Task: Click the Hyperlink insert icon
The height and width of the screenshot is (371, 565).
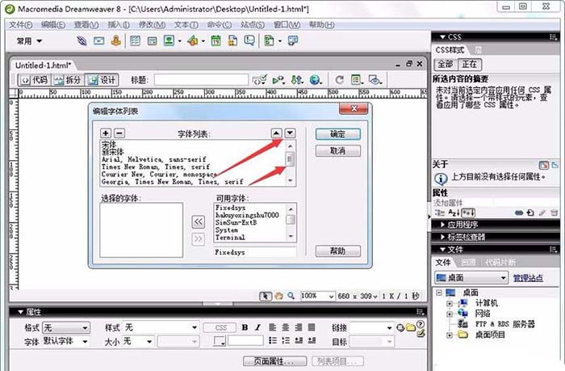Action: [x=82, y=40]
